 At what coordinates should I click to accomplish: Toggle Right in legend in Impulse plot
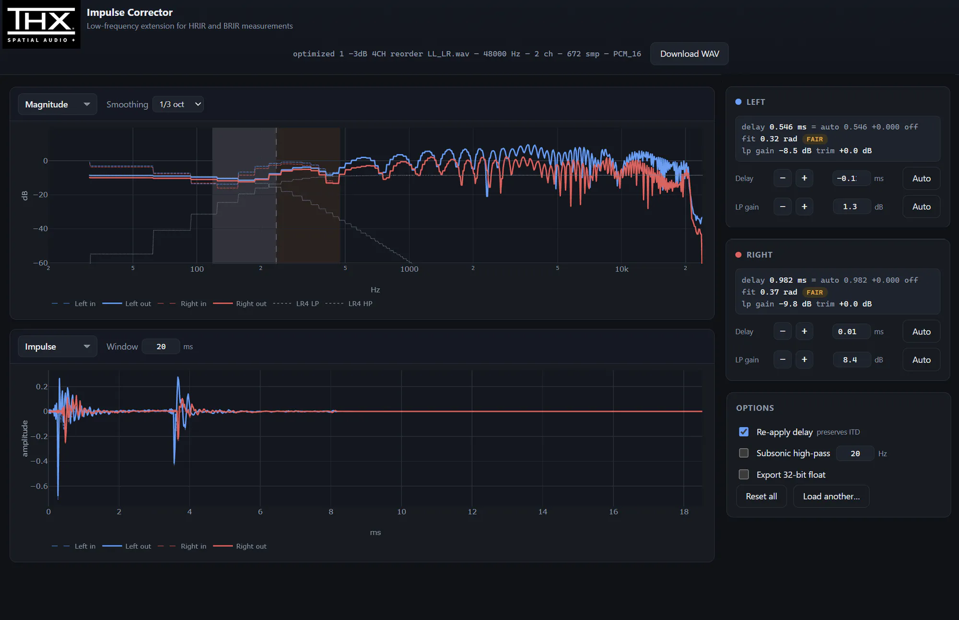182,546
